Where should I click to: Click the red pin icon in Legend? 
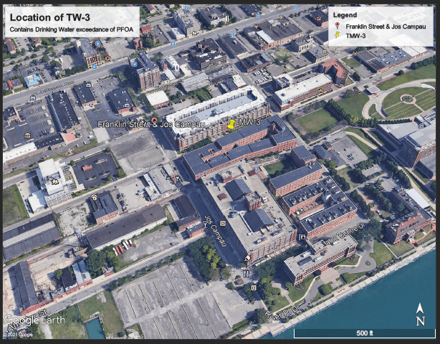[337, 27]
